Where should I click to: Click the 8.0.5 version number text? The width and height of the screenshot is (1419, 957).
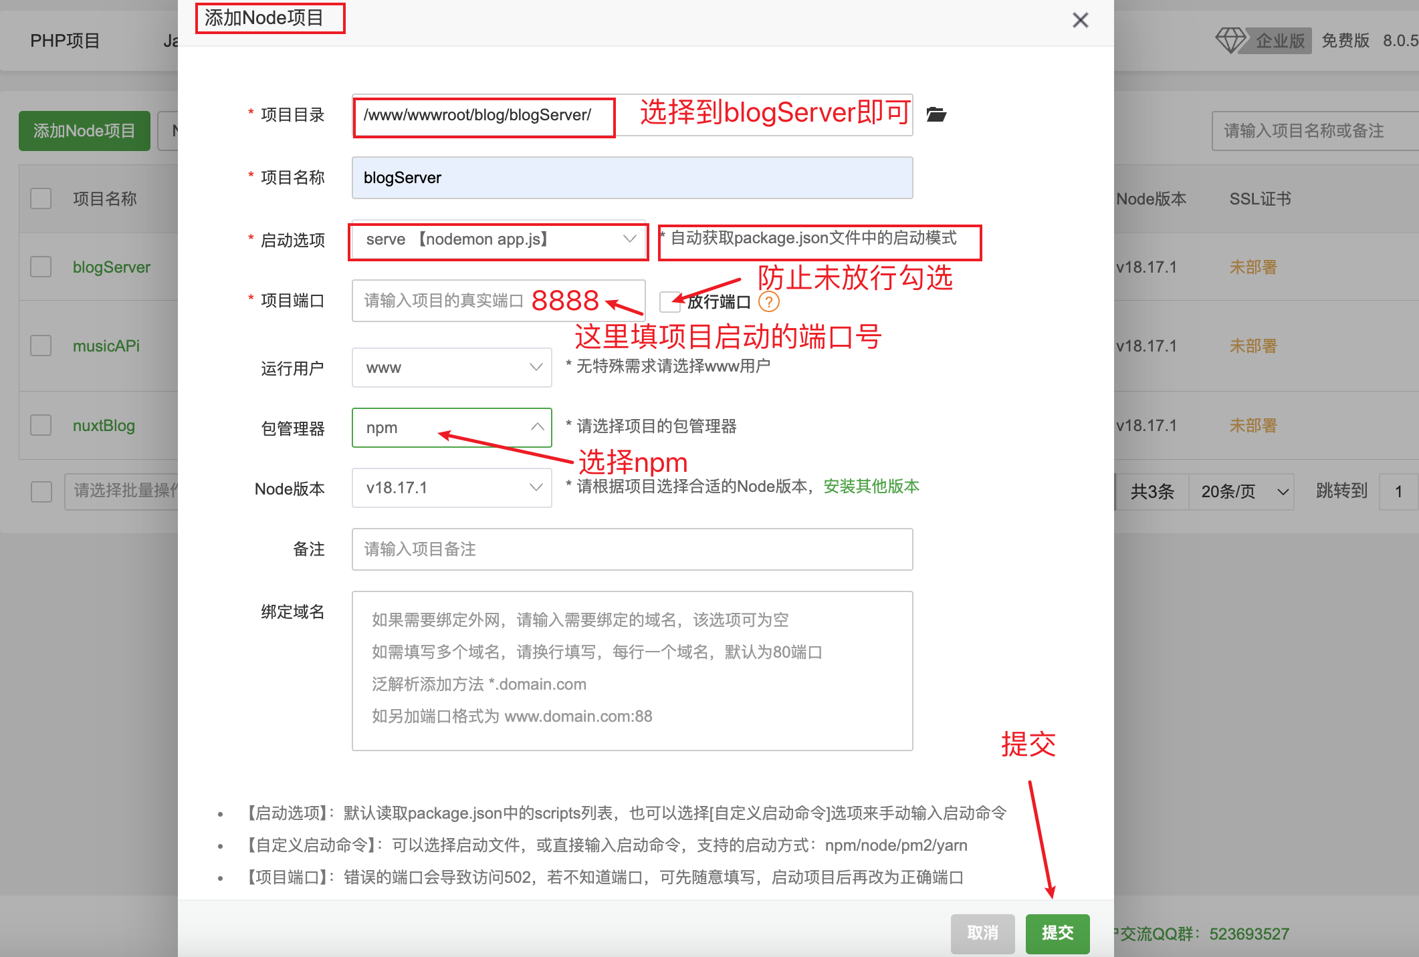click(x=1400, y=41)
